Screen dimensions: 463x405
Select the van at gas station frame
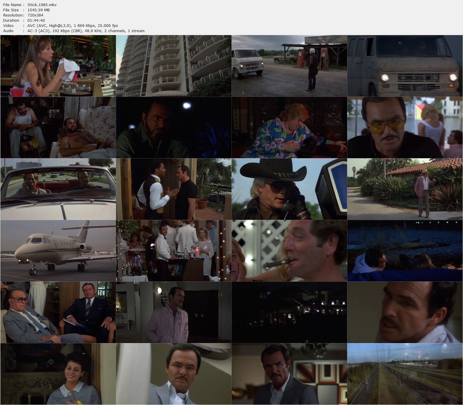(289, 66)
